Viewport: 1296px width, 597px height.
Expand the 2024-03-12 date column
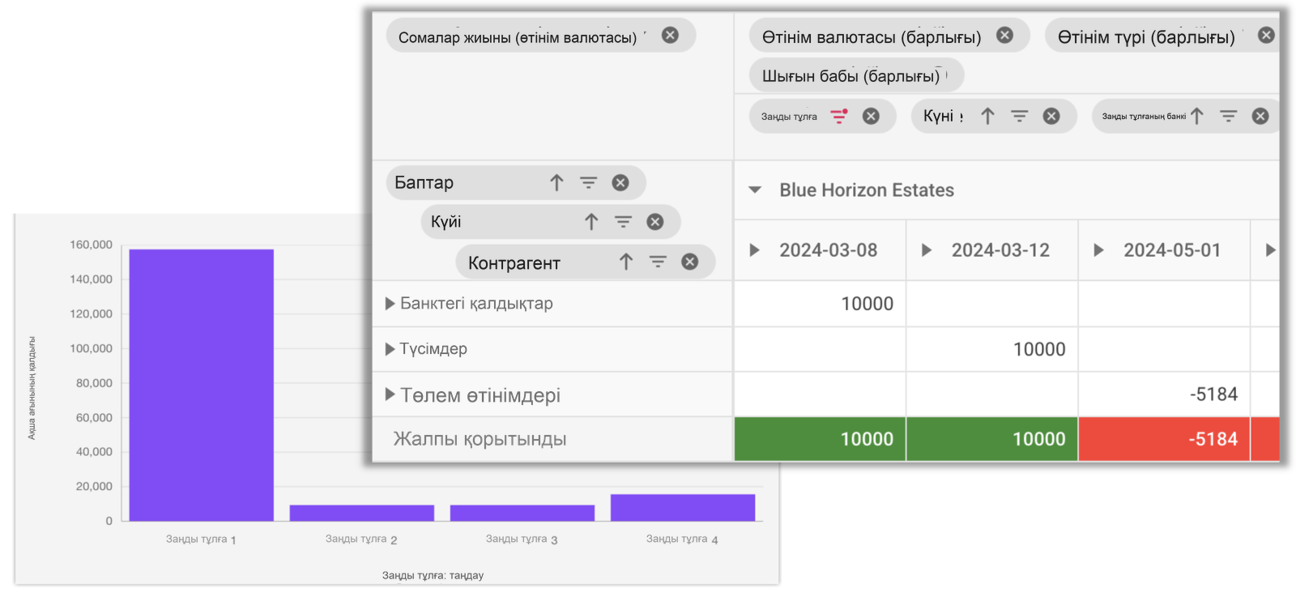click(927, 250)
